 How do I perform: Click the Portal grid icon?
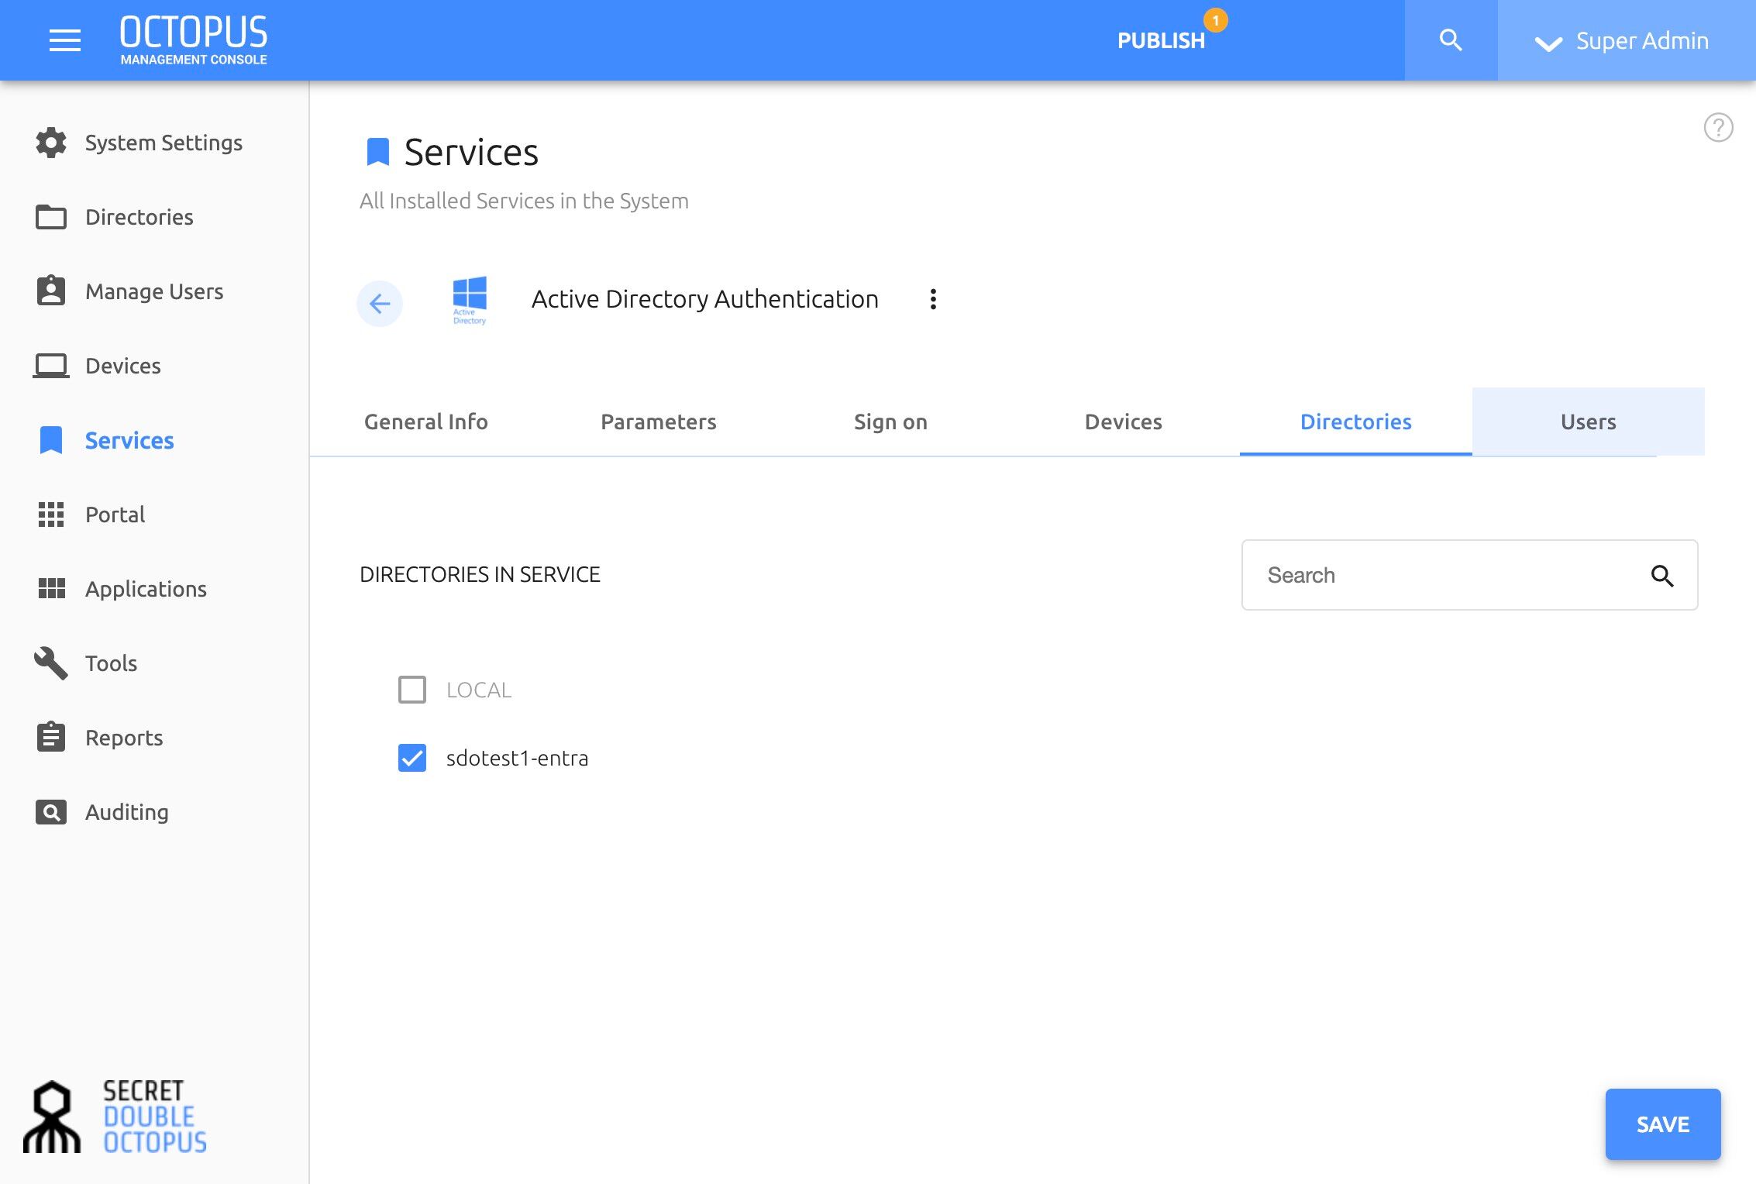point(51,514)
